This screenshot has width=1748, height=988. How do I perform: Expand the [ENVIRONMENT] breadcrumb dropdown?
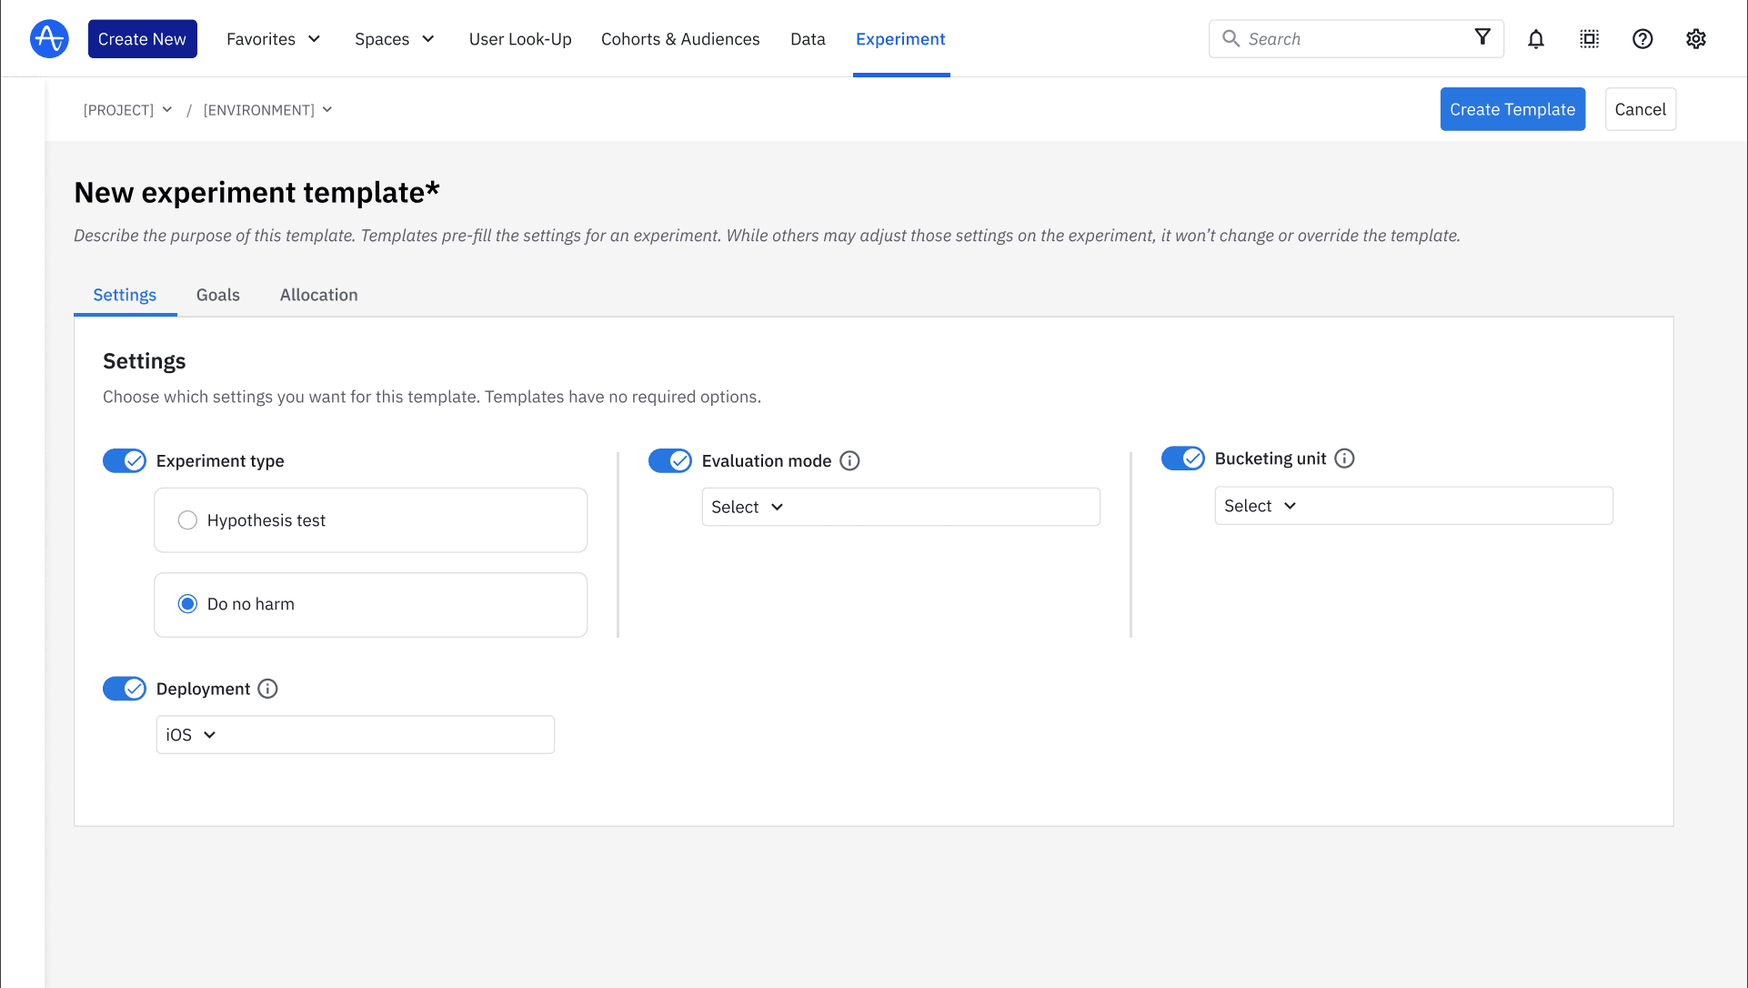tap(268, 109)
